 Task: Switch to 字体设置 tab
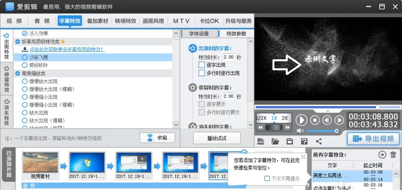(x=199, y=34)
